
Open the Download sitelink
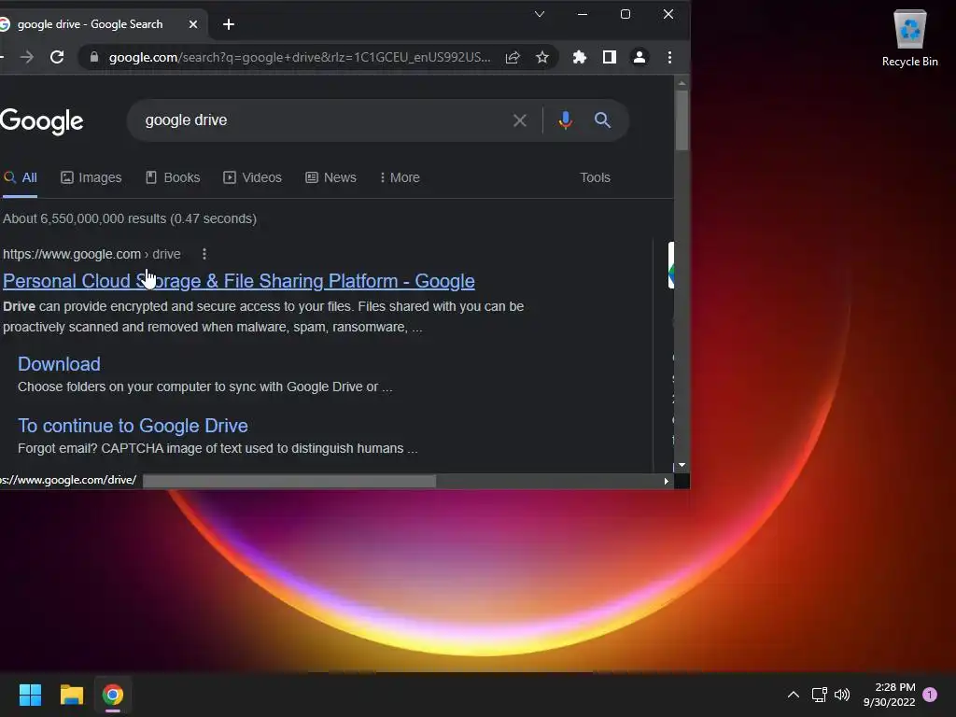[59, 364]
